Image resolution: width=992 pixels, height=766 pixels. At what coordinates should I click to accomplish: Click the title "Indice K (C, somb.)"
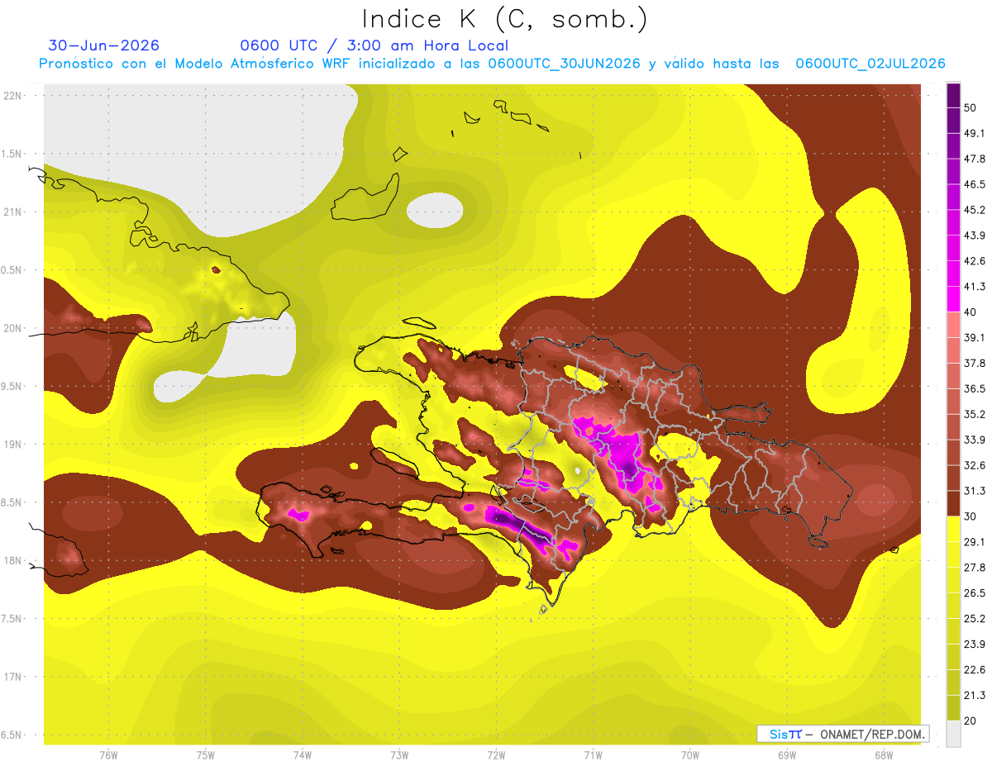[504, 19]
